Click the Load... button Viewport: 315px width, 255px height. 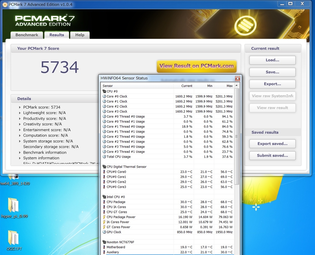coord(272,60)
